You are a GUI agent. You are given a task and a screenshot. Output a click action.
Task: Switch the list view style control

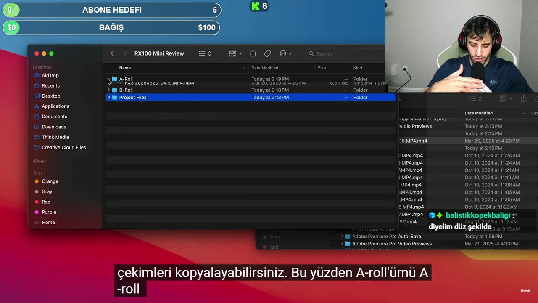click(x=205, y=53)
